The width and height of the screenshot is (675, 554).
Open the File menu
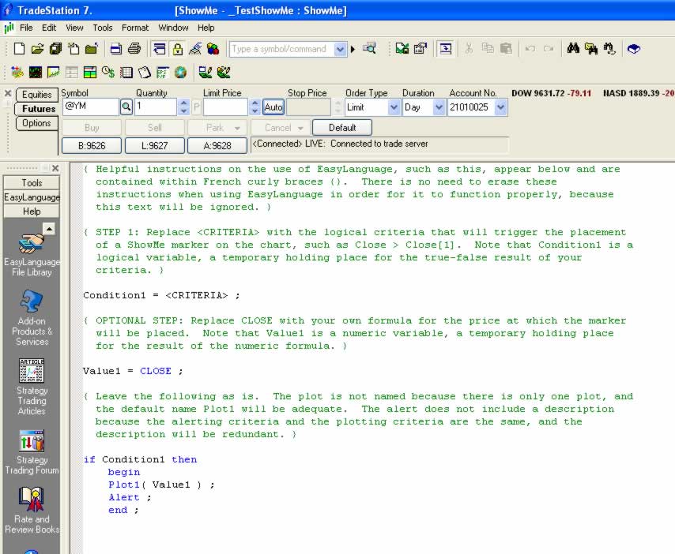point(26,28)
